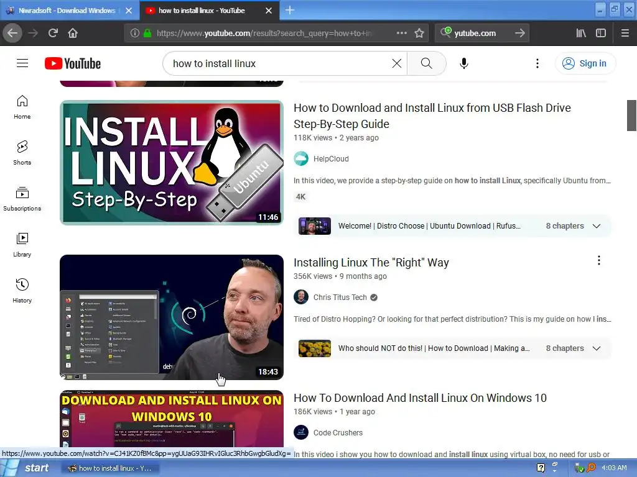The image size is (637, 477).
Task: Click the 118K views • 2 years ago text
Action: [336, 137]
